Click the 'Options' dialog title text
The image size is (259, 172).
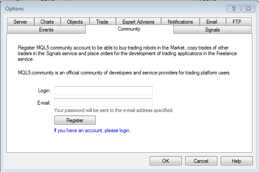pos(14,9)
